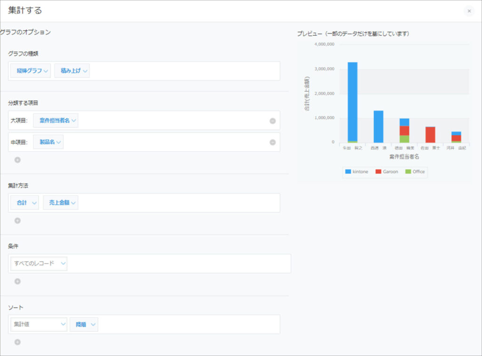Click the 2,000,000 axis value
Image resolution: width=482 pixels, height=356 pixels.
324,93
